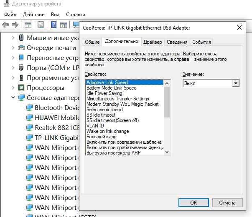The image size is (252, 217).
Task: Select SS idle timeout property
Action: click(125, 115)
